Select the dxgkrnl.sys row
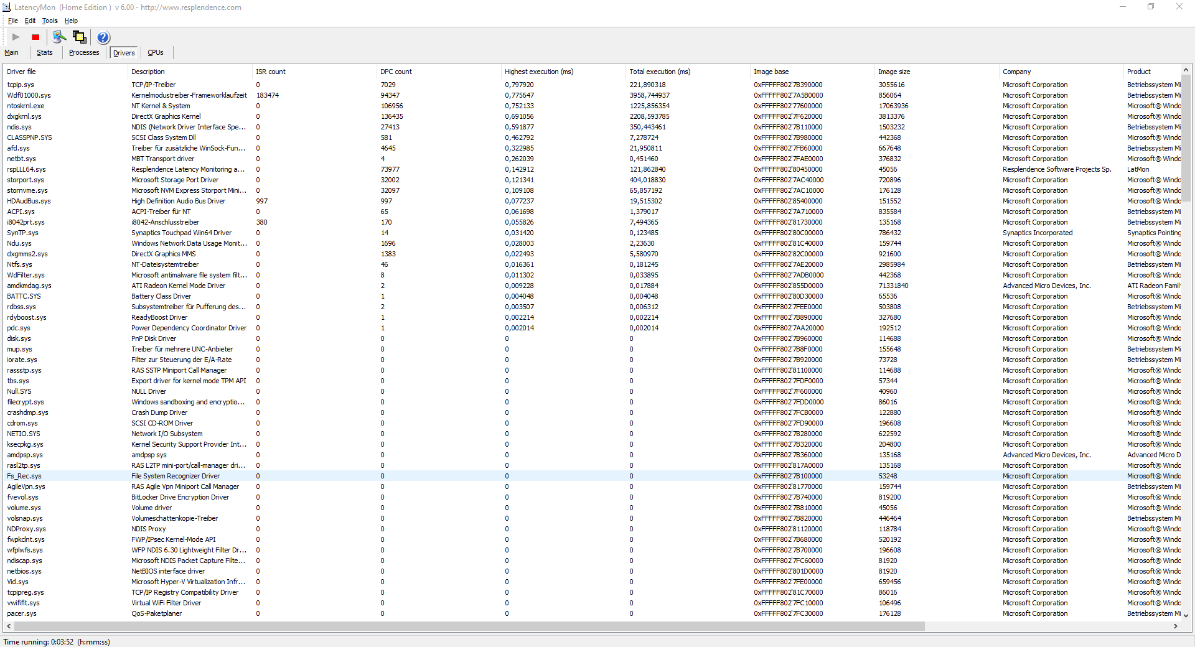Viewport: 1195px width, 647px height. (592, 116)
